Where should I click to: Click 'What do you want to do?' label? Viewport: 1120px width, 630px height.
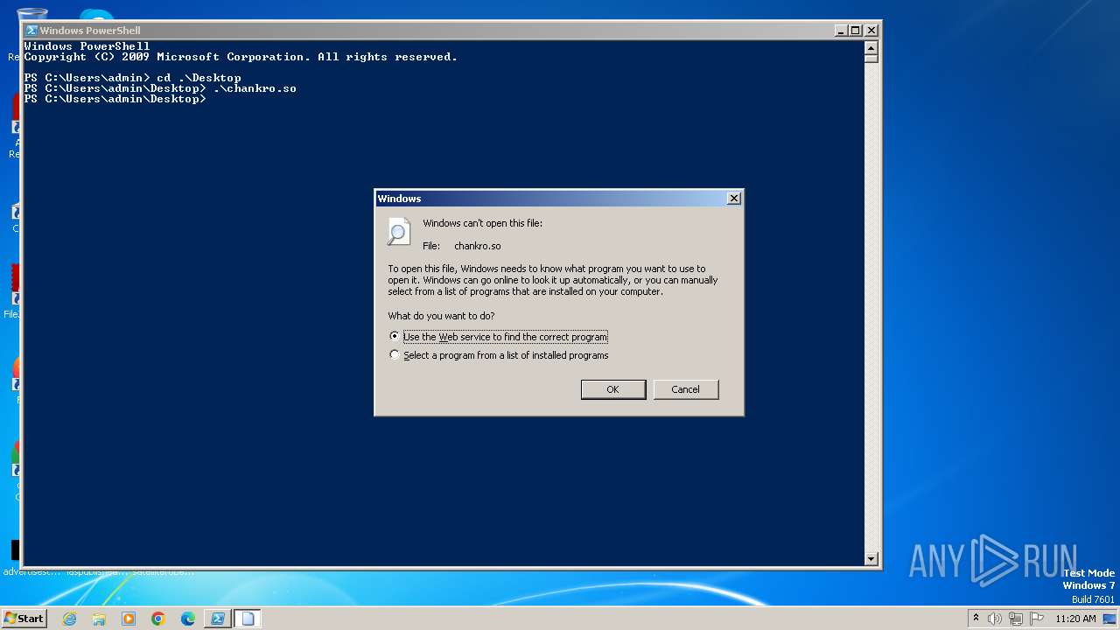[x=441, y=316]
